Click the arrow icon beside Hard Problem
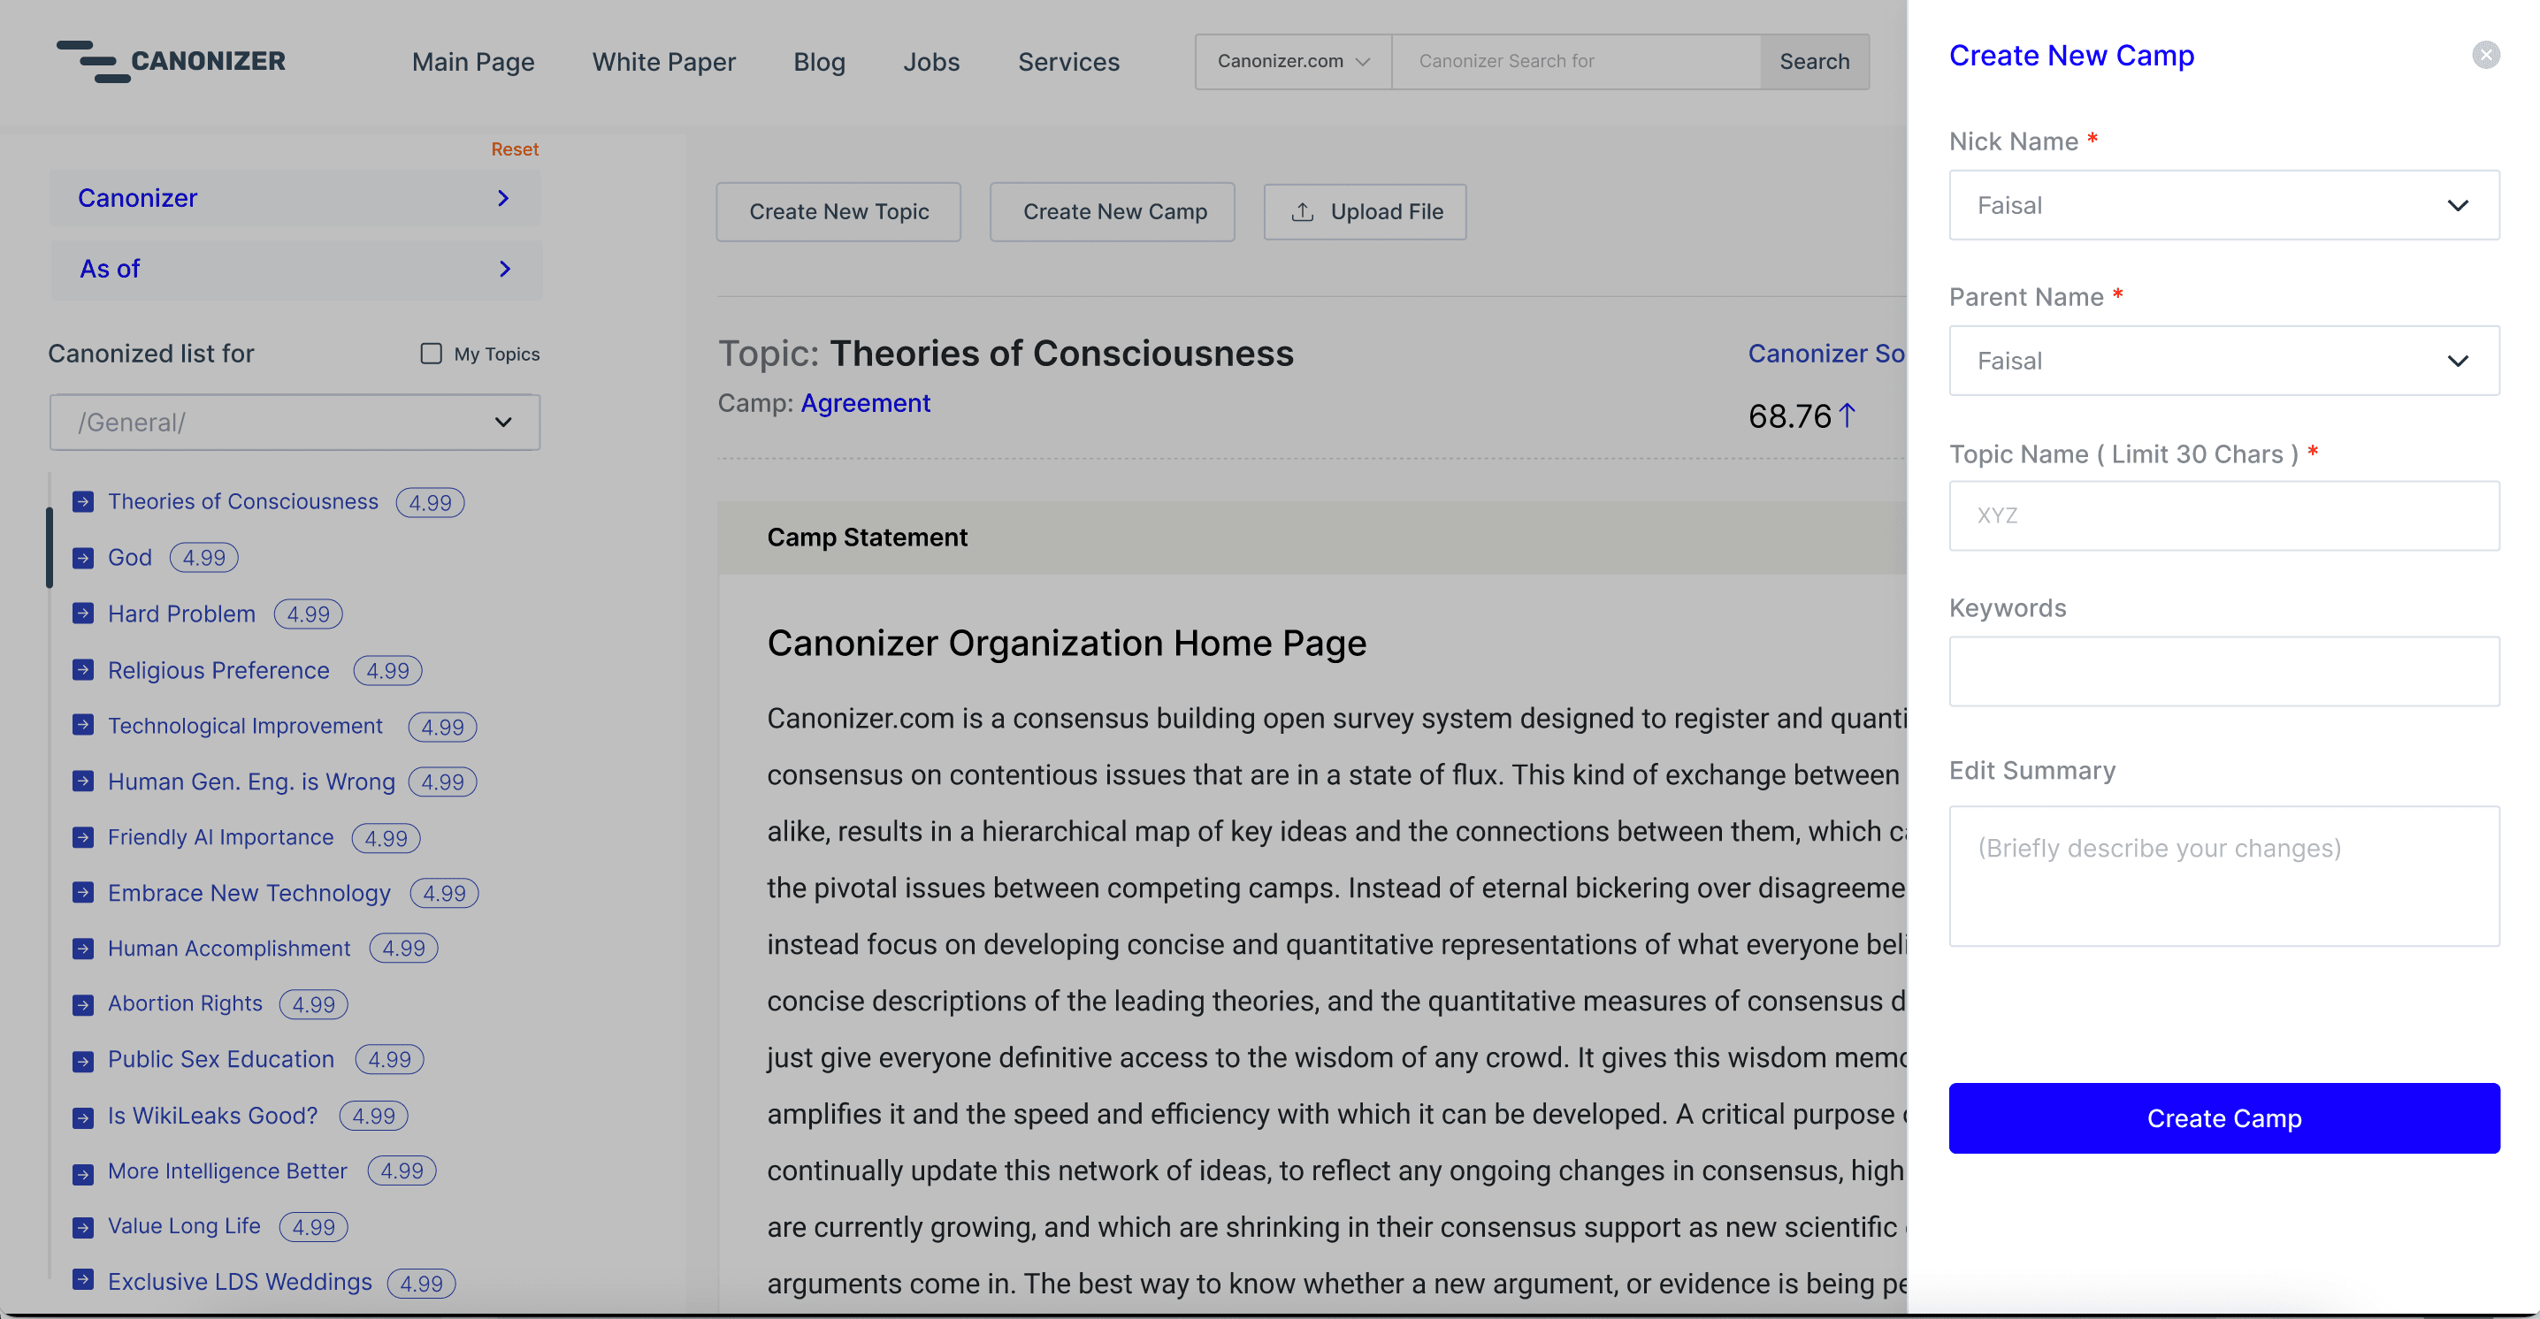 pyautogui.click(x=83, y=614)
